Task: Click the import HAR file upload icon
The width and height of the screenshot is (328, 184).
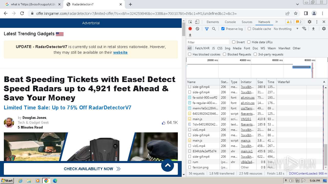Action: (x=313, y=29)
